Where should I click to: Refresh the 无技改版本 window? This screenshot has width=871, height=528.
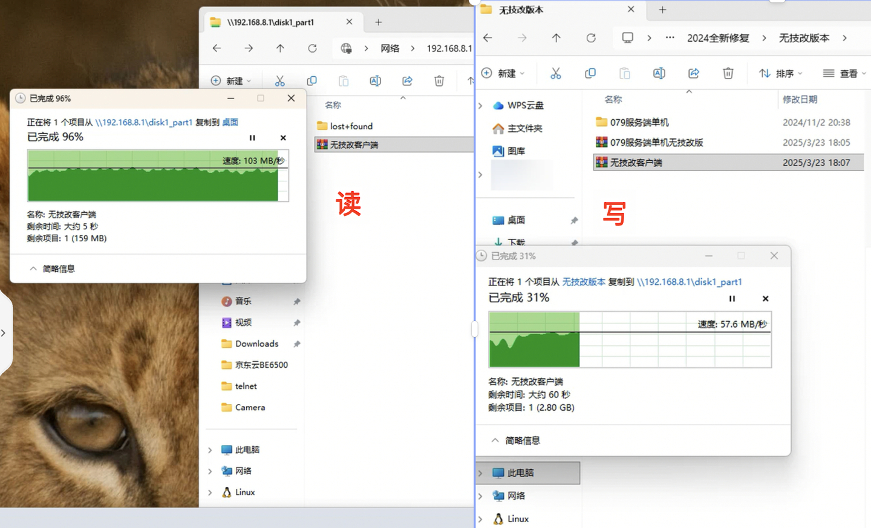tap(591, 37)
